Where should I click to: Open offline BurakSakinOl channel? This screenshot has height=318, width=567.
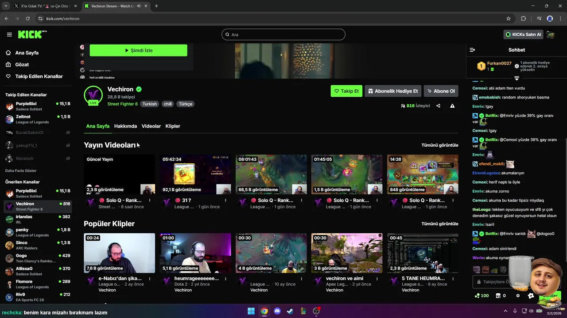click(38, 132)
